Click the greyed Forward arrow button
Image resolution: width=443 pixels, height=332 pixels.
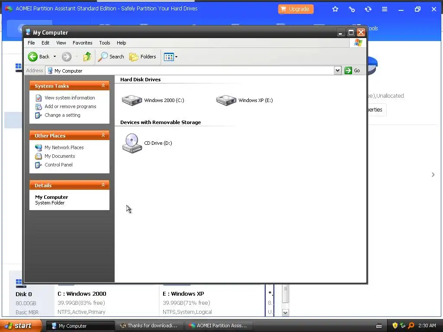click(x=67, y=57)
